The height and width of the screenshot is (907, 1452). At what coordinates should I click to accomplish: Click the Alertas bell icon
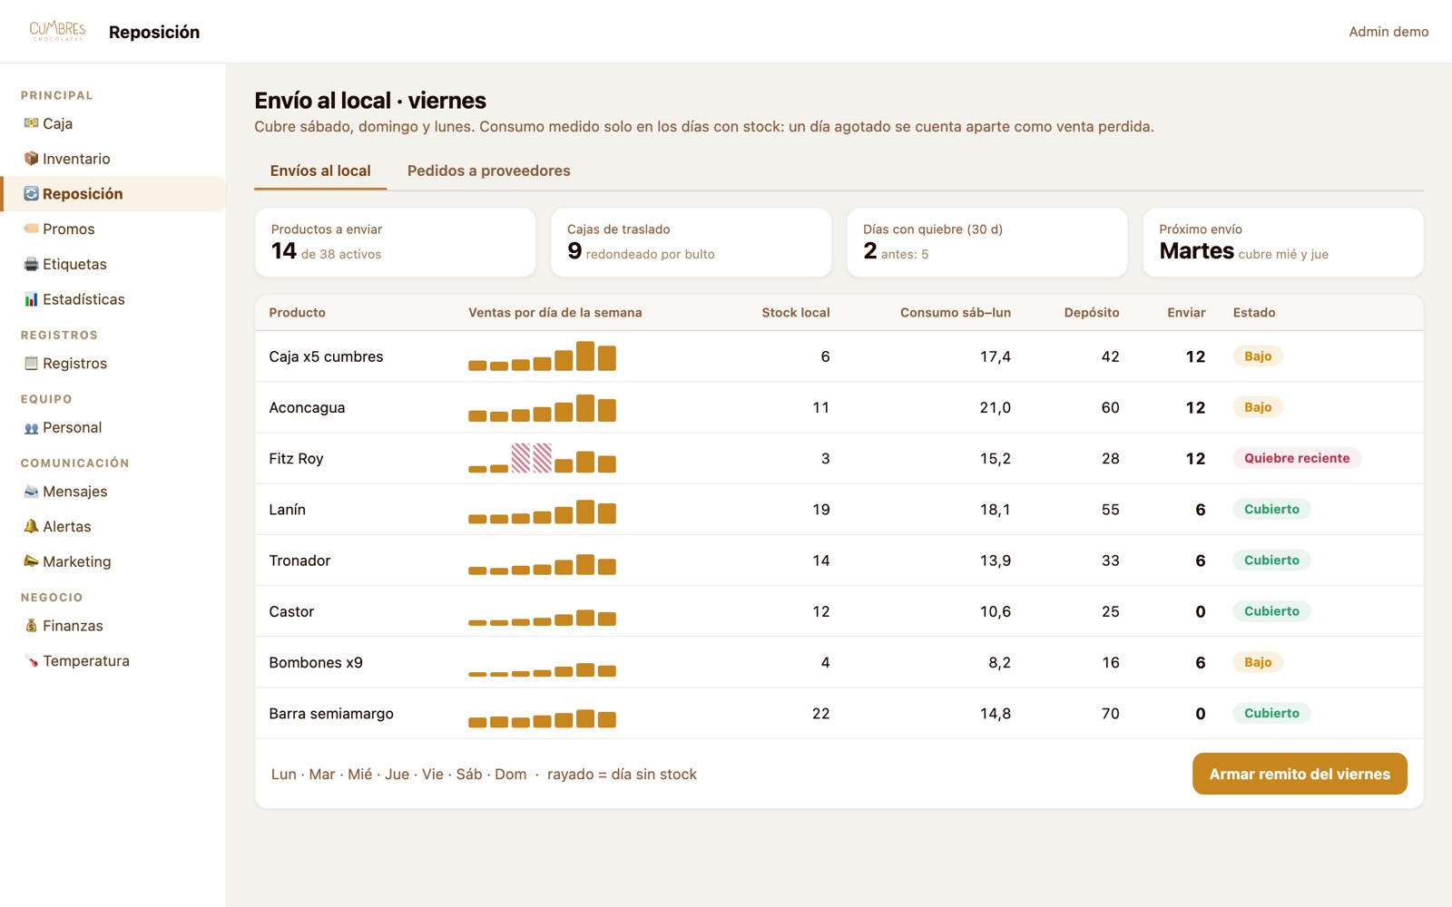31,527
